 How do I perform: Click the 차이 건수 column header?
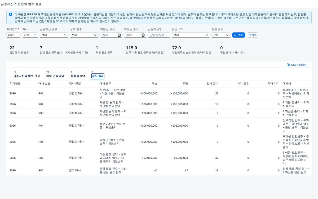tap(243, 83)
